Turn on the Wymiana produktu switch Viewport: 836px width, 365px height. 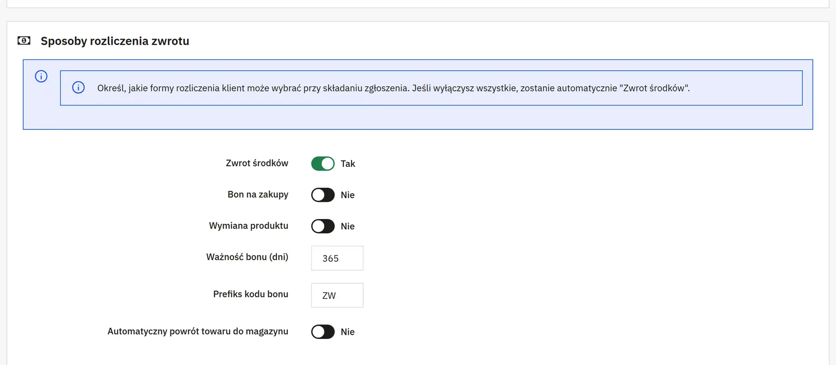[323, 226]
